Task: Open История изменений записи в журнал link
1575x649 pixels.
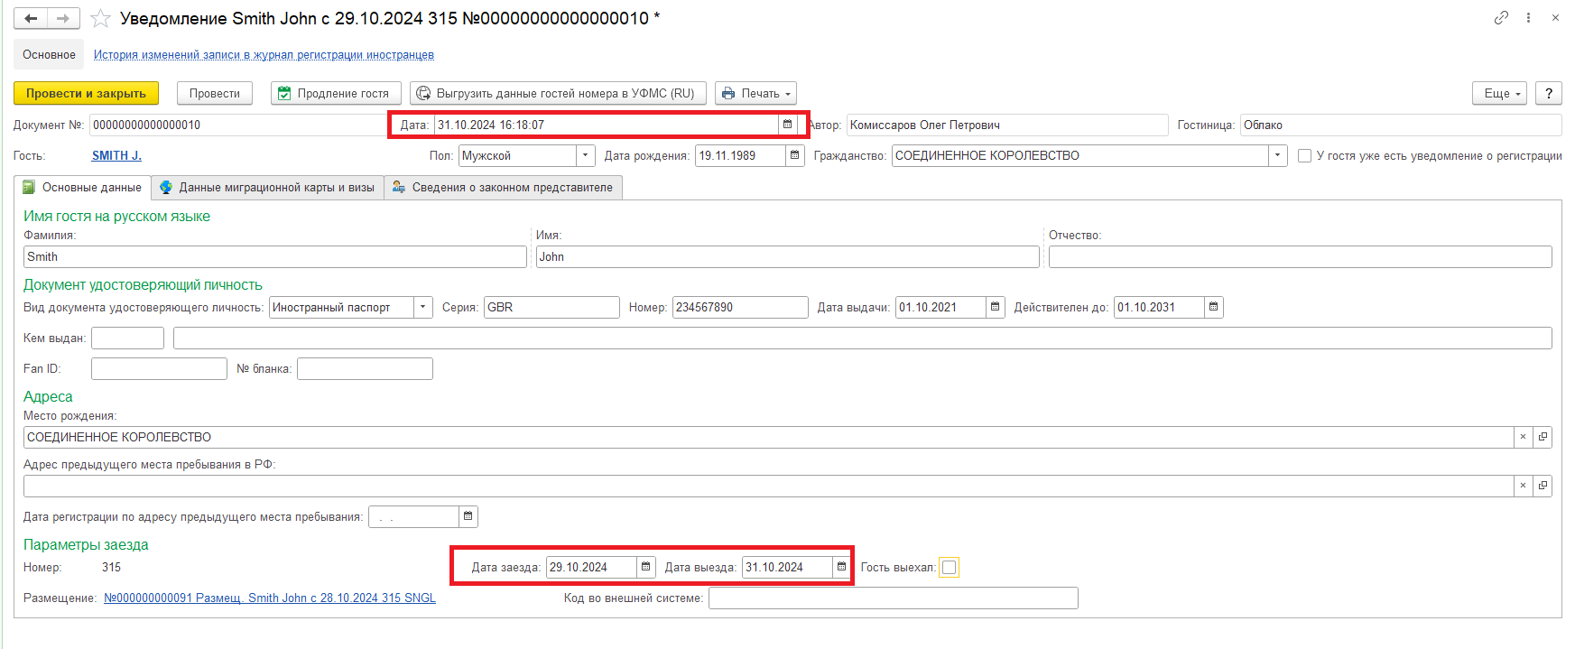Action: click(264, 54)
